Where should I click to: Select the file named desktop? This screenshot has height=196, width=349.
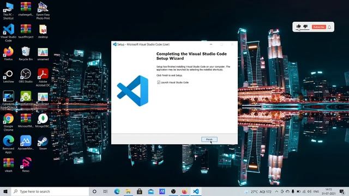tap(43, 31)
